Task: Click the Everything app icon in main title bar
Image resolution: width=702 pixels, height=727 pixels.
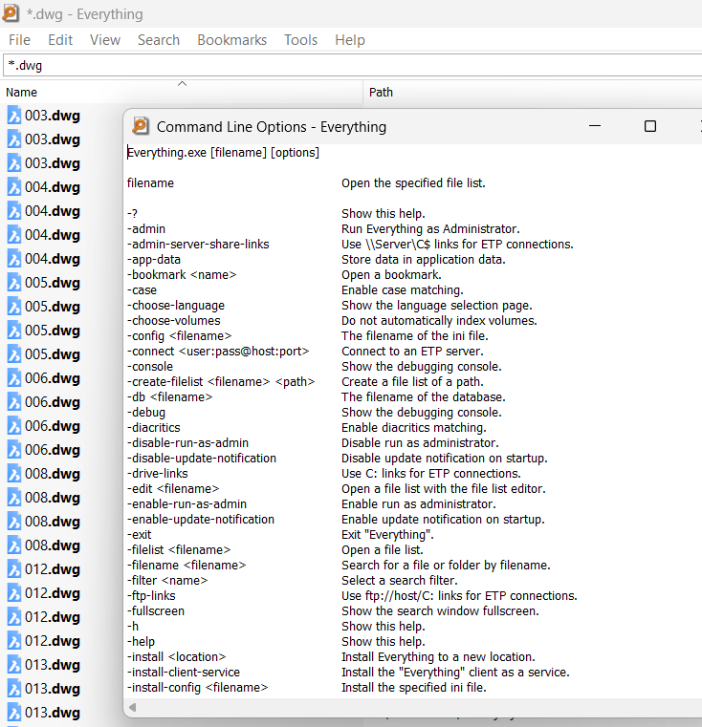Action: pos(11,13)
